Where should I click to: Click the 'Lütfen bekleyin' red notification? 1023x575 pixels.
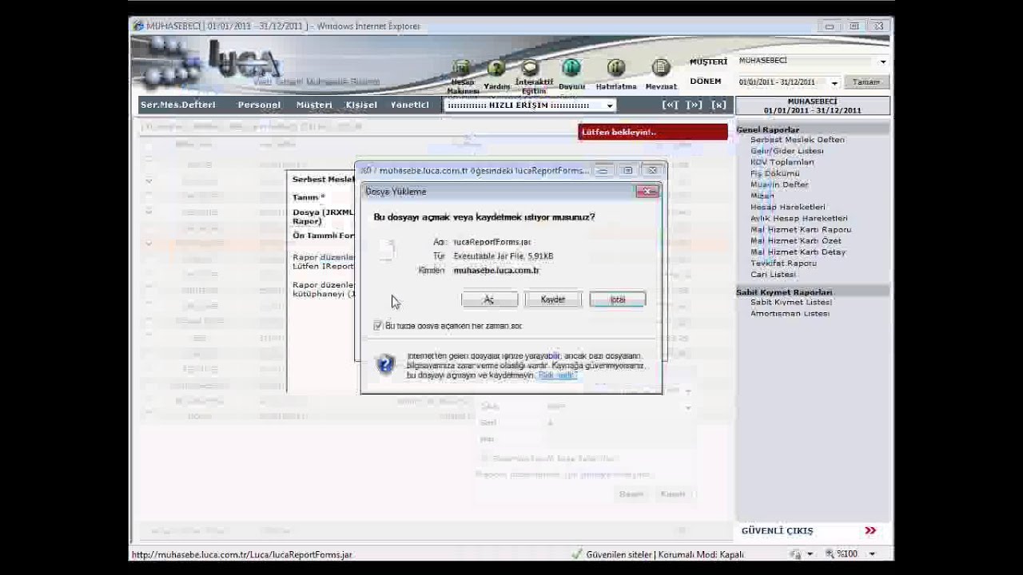click(652, 132)
